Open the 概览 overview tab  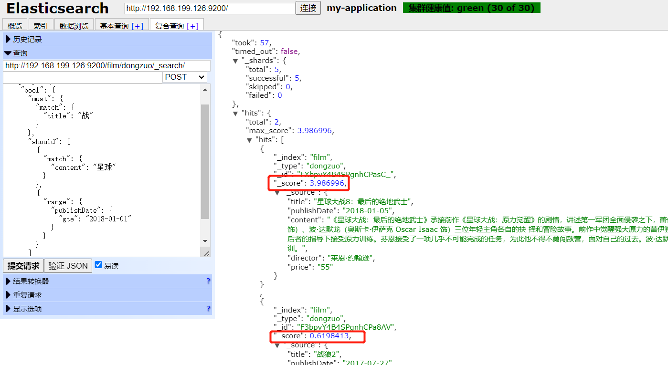pyautogui.click(x=15, y=26)
